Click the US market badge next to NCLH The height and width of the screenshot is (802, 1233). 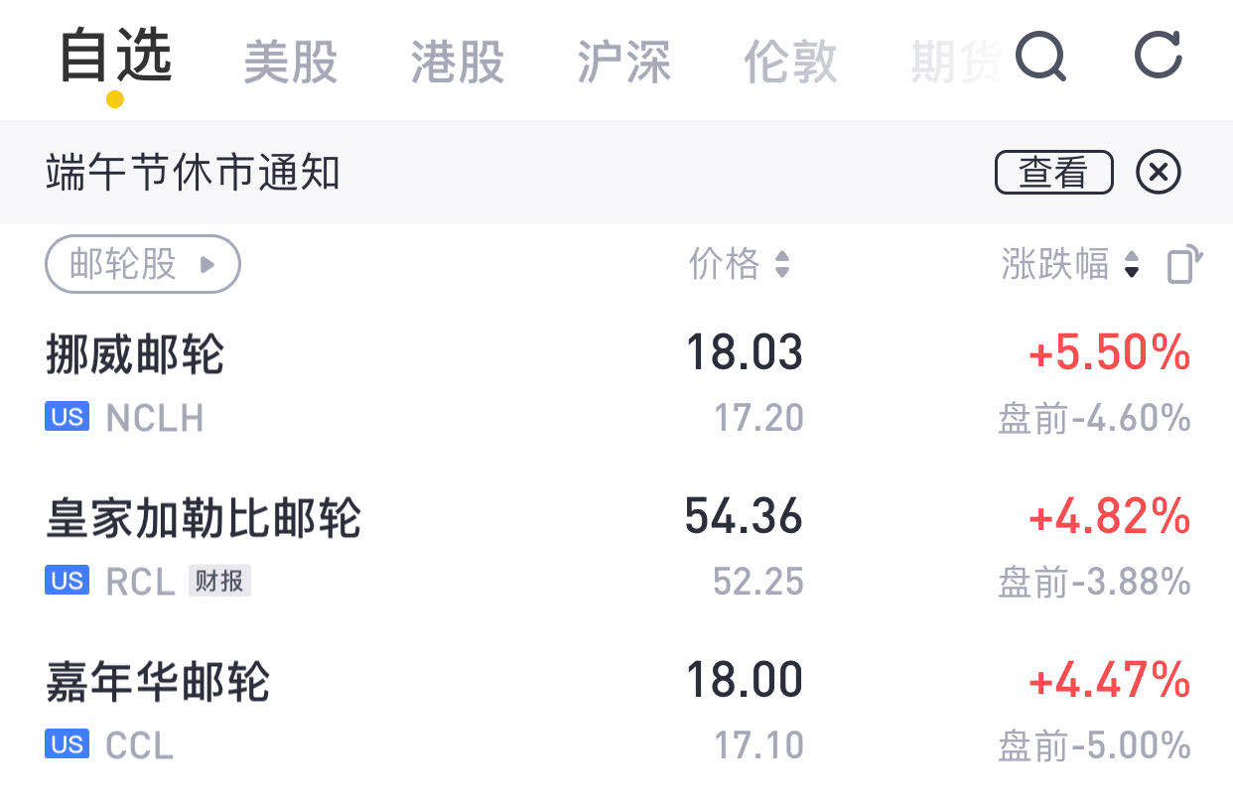coord(67,417)
